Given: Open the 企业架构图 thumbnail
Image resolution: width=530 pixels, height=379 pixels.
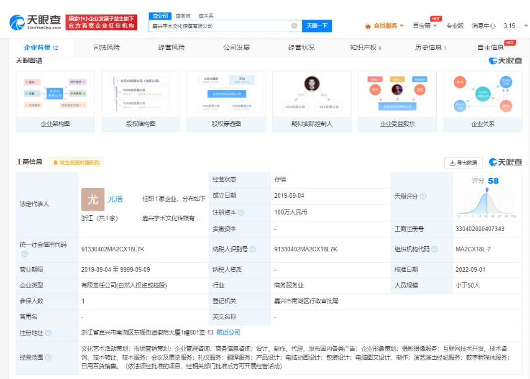Looking at the screenshot, I should [55, 101].
